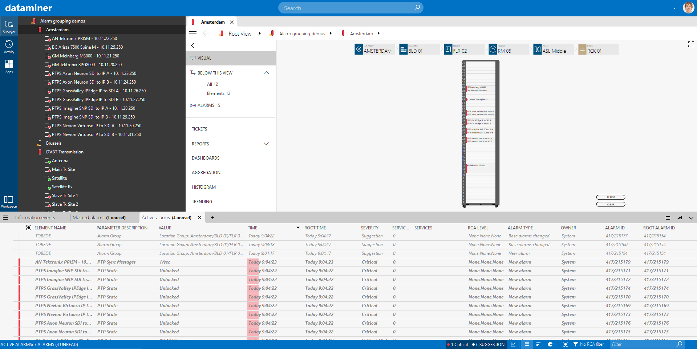Open the Activity module in the sidebar
This screenshot has width=697, height=349.
9,46
